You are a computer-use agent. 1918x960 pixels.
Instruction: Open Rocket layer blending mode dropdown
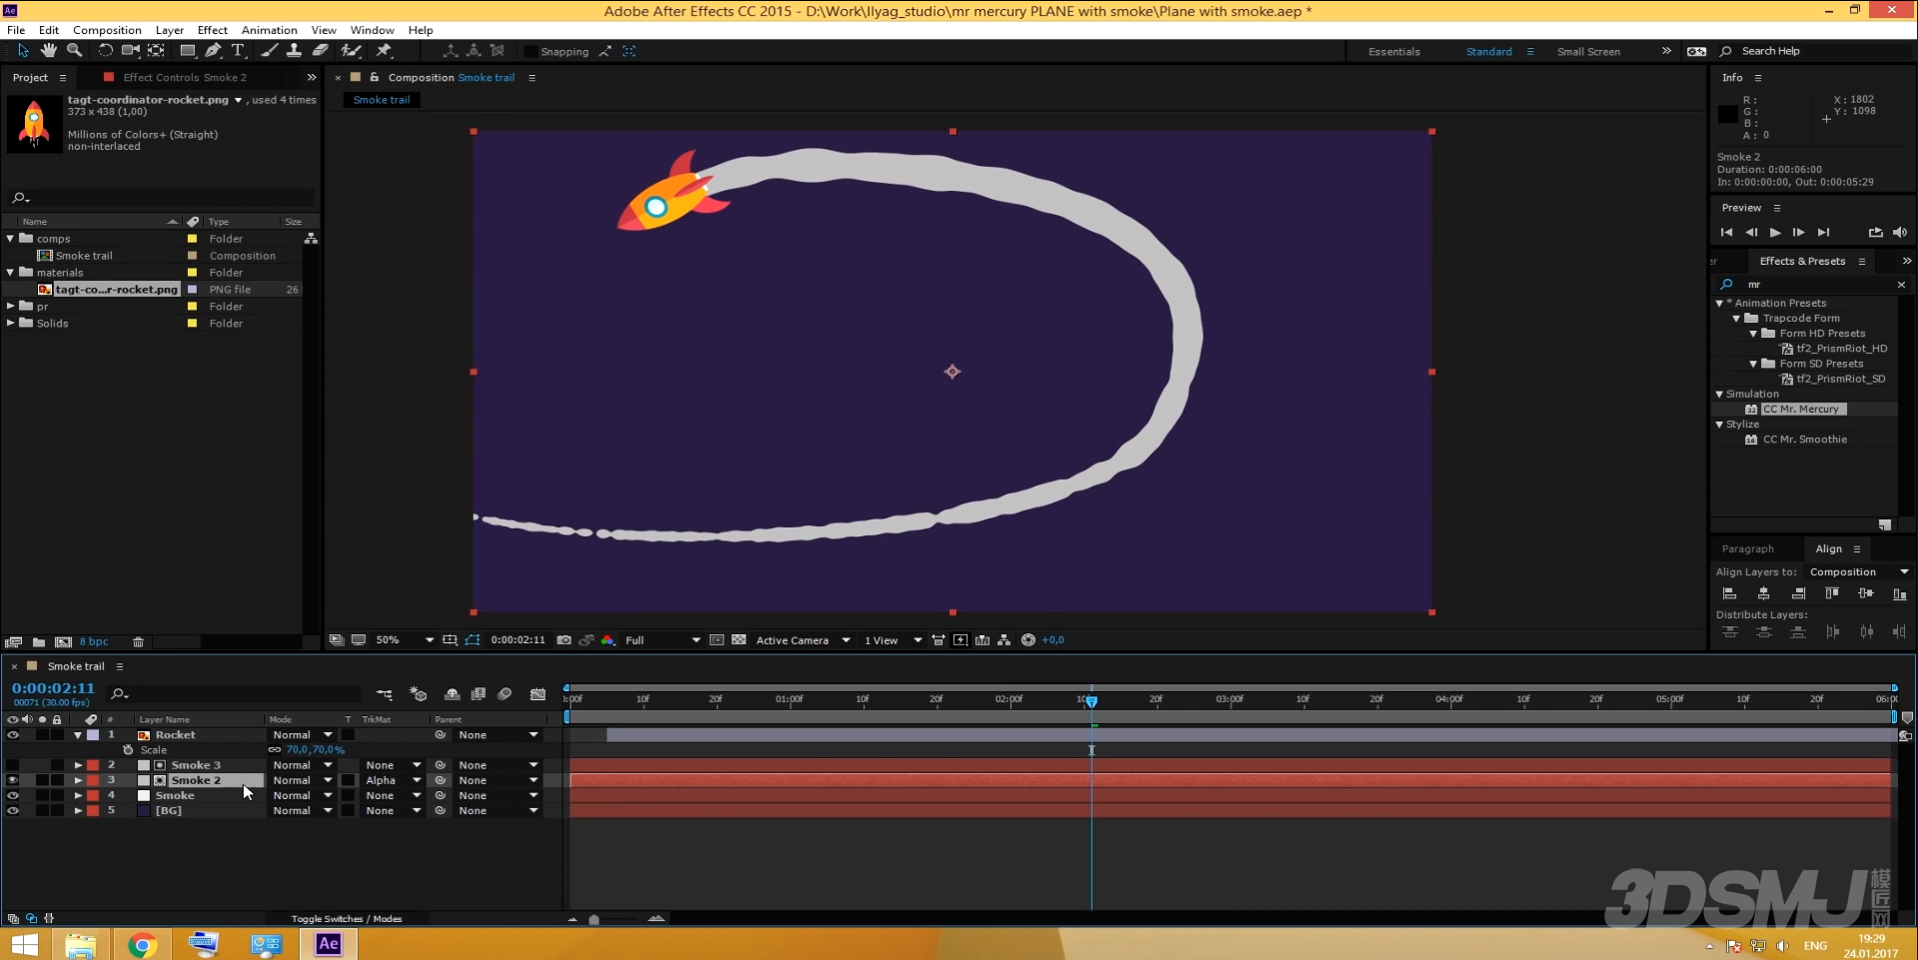click(302, 735)
